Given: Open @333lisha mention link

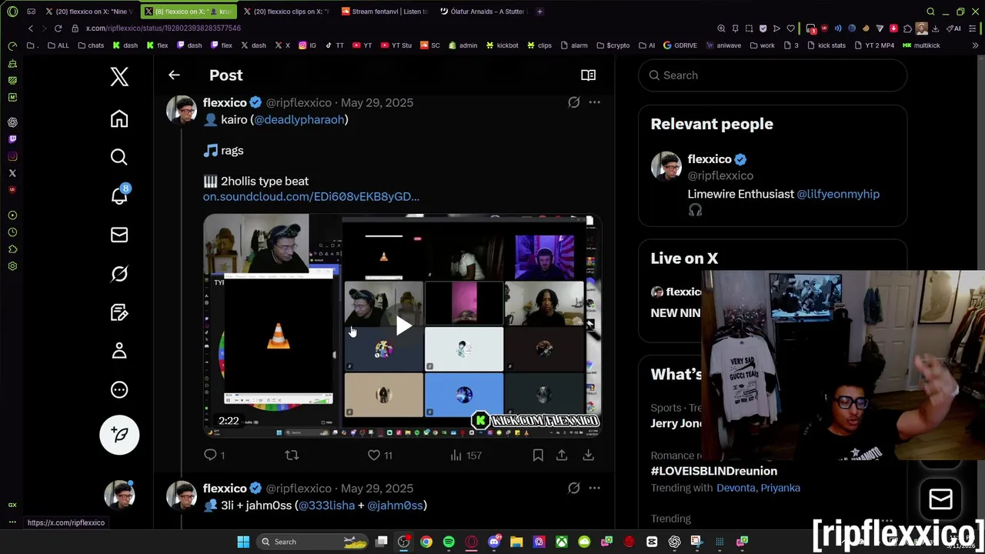Looking at the screenshot, I should coord(326,505).
